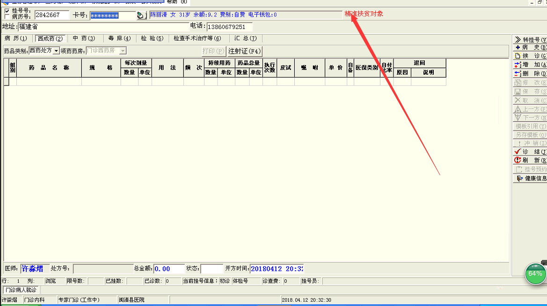Go to next prescription 下一方 arrow
Screen dimensions: 547x306
tap(518, 118)
